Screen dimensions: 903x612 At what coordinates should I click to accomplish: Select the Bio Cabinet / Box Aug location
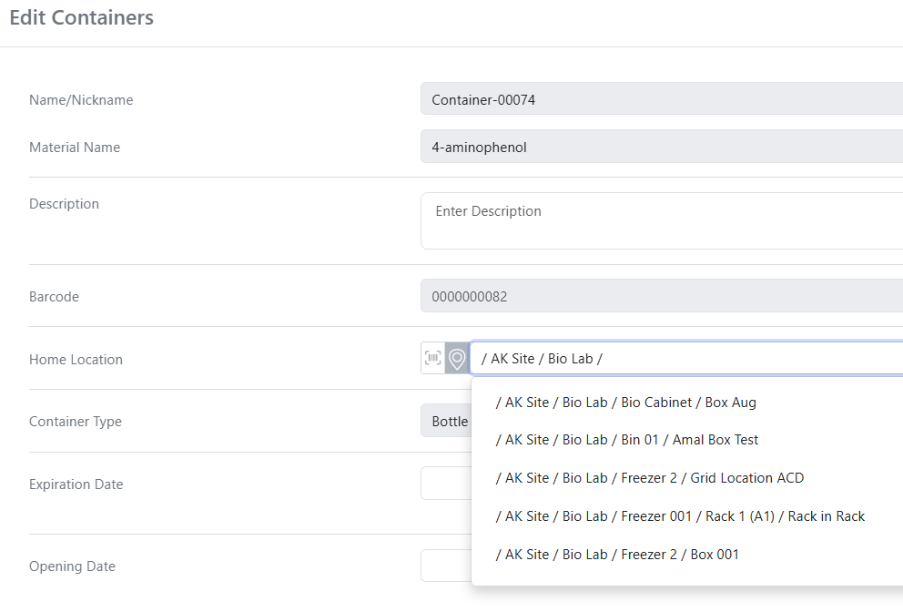[626, 402]
